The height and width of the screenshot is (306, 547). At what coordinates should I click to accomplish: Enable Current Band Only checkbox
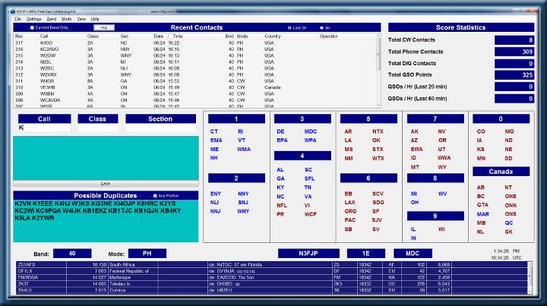pyautogui.click(x=32, y=27)
